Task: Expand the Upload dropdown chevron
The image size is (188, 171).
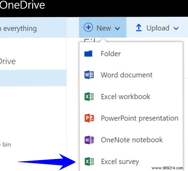Action: click(176, 28)
